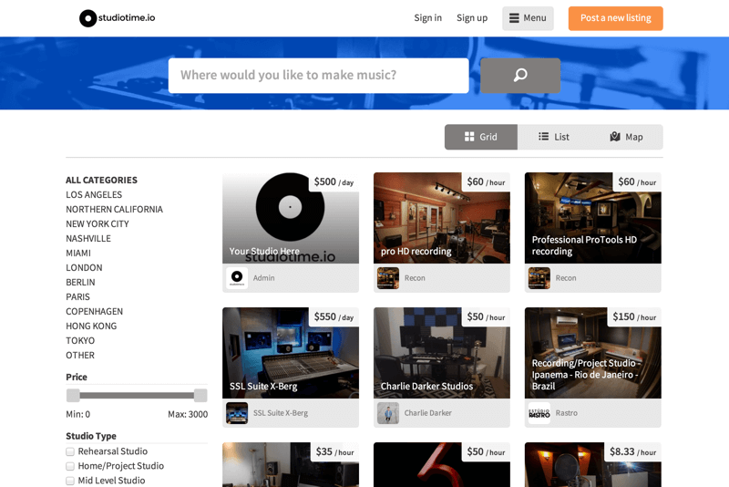Click the Rastro logo avatar

point(539,413)
